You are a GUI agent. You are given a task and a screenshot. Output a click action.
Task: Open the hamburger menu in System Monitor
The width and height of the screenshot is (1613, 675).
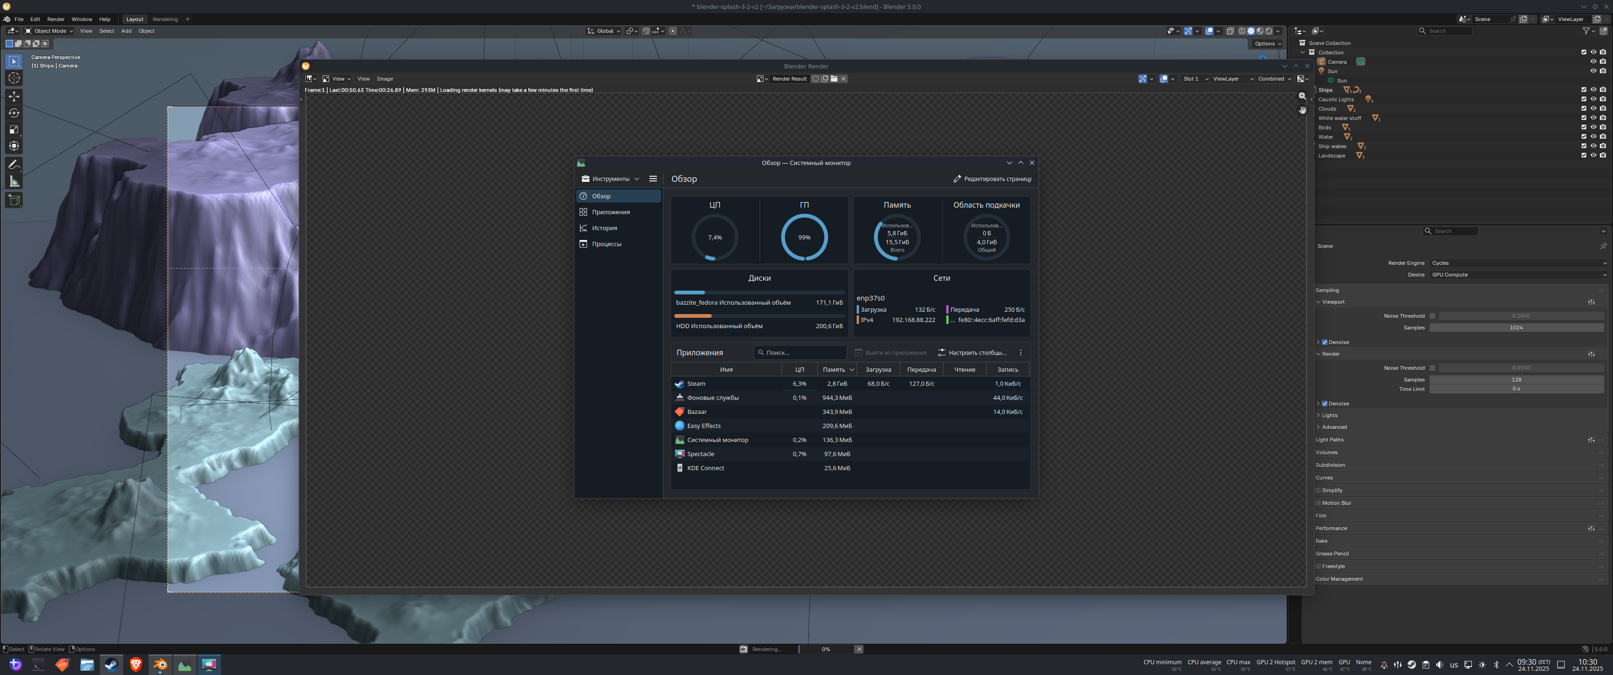click(653, 179)
